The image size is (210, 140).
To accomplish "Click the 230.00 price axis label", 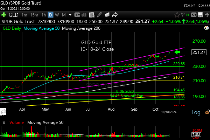I will click(x=199, y=66).
